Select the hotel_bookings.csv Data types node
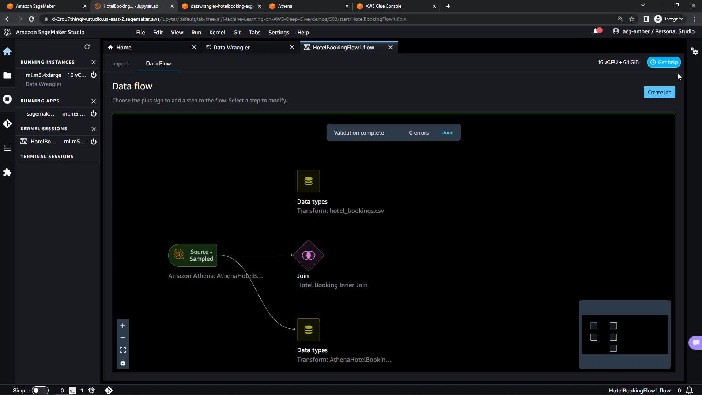The width and height of the screenshot is (702, 395). [x=308, y=181]
